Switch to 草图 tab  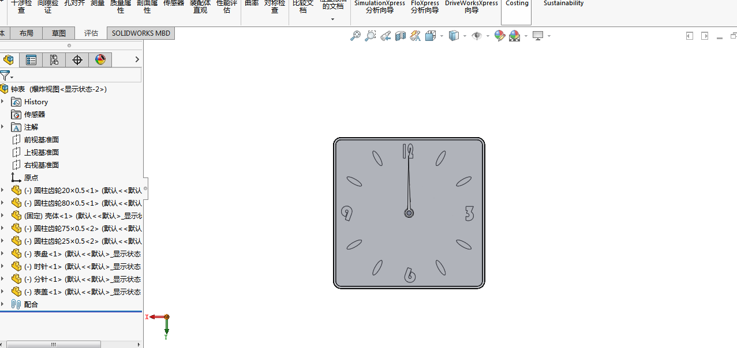[59, 33]
